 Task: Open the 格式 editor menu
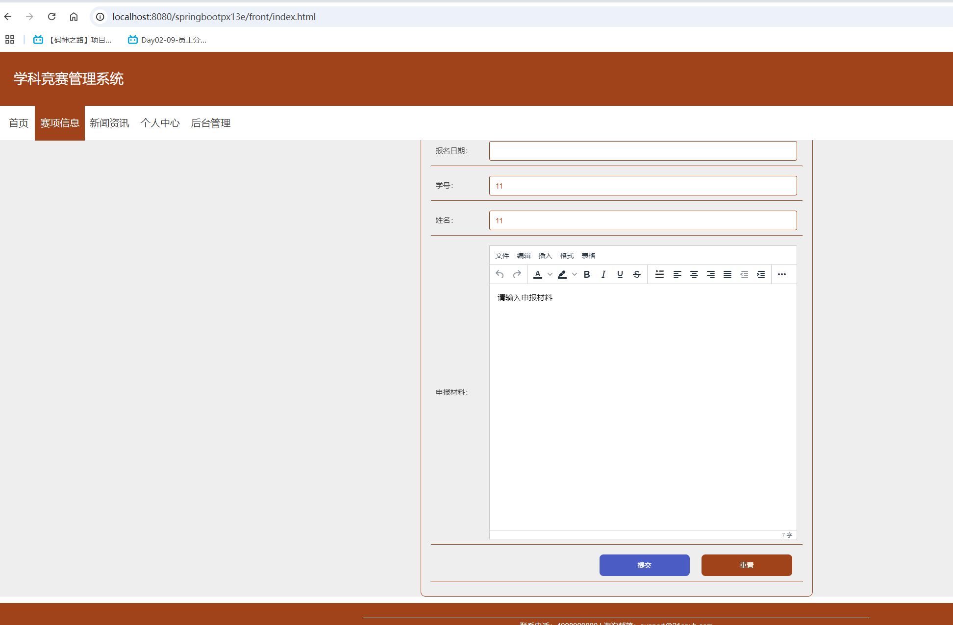tap(567, 256)
